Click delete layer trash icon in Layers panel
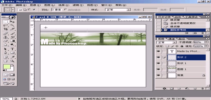The height and width of the screenshot is (100, 211). pyautogui.click(x=202, y=88)
